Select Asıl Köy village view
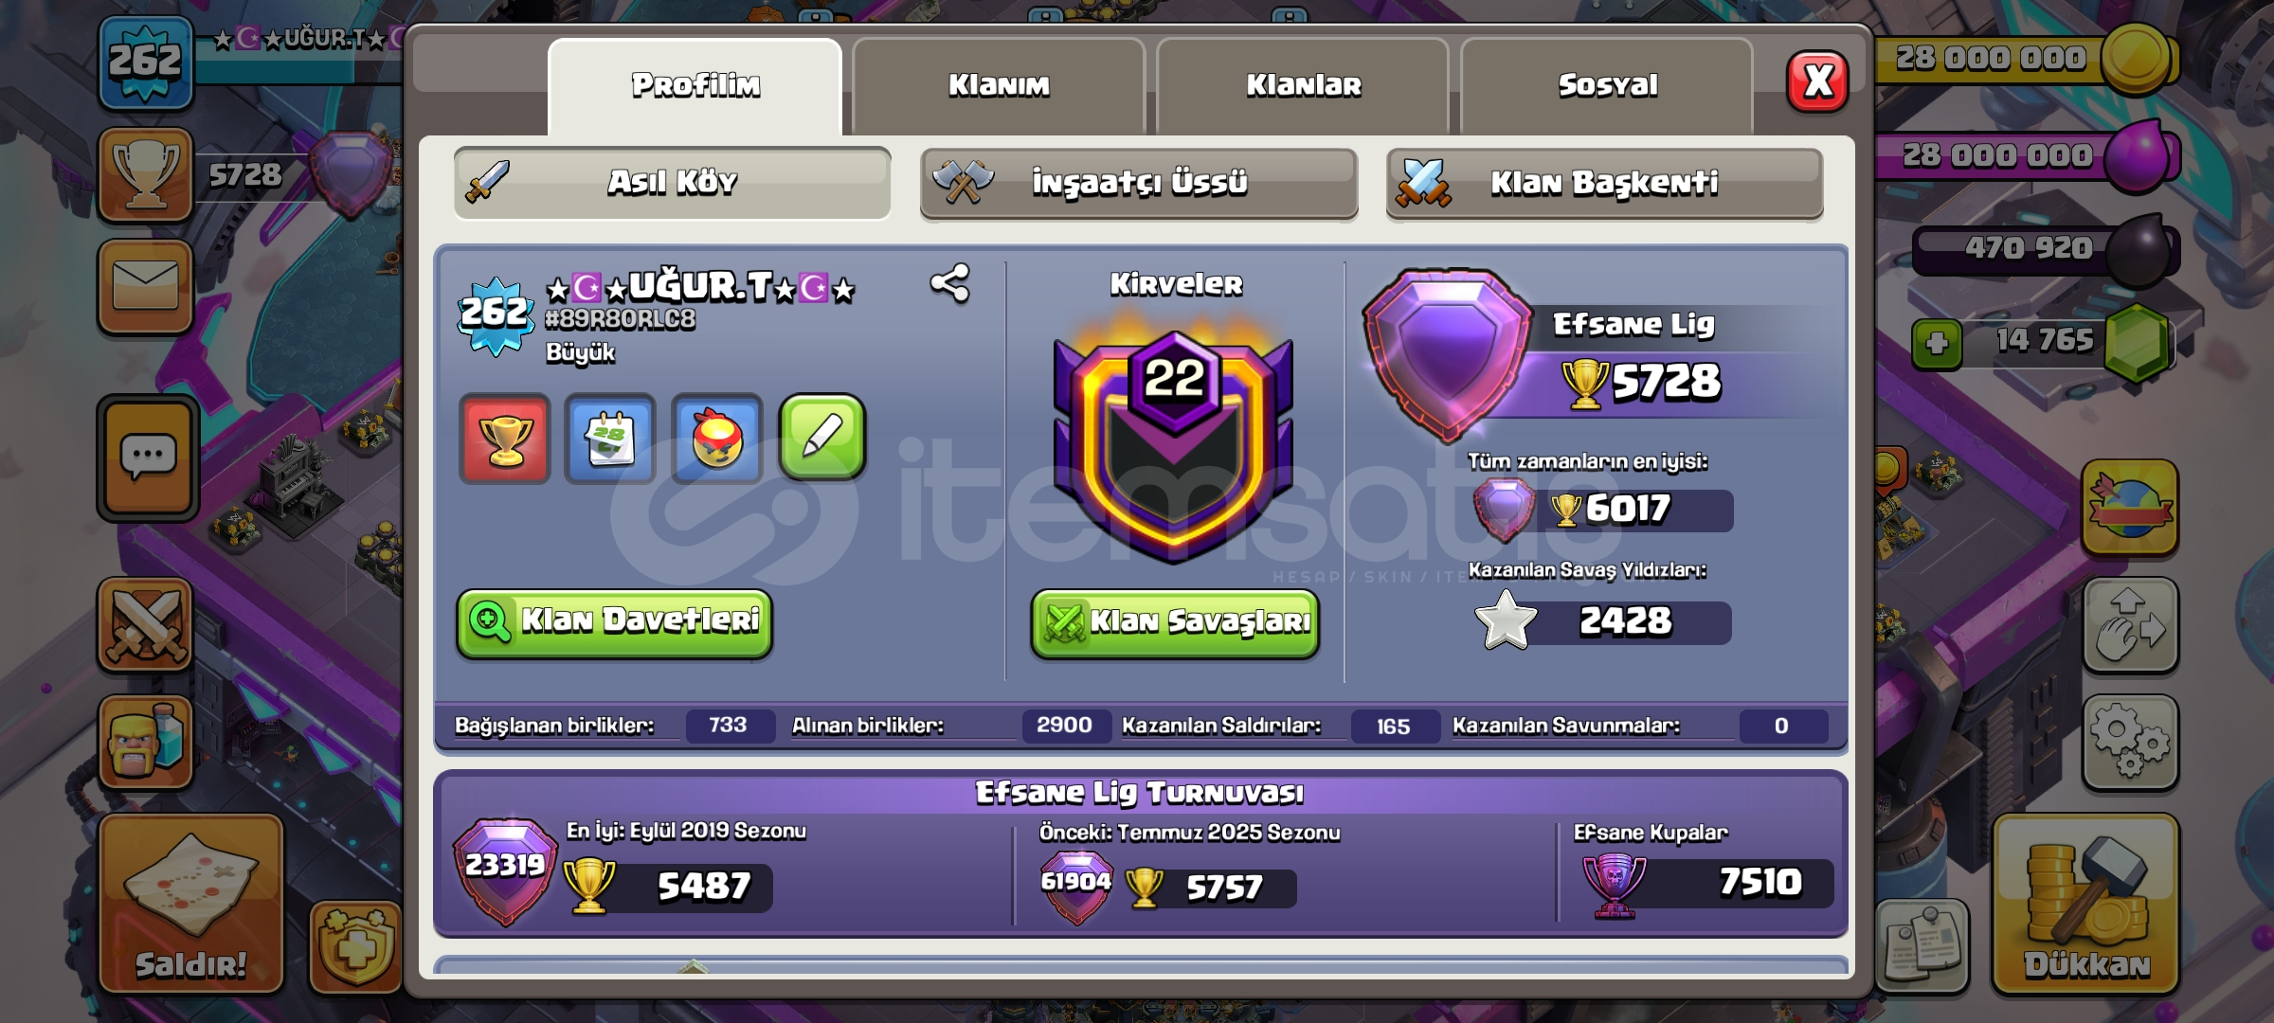 pyautogui.click(x=672, y=182)
